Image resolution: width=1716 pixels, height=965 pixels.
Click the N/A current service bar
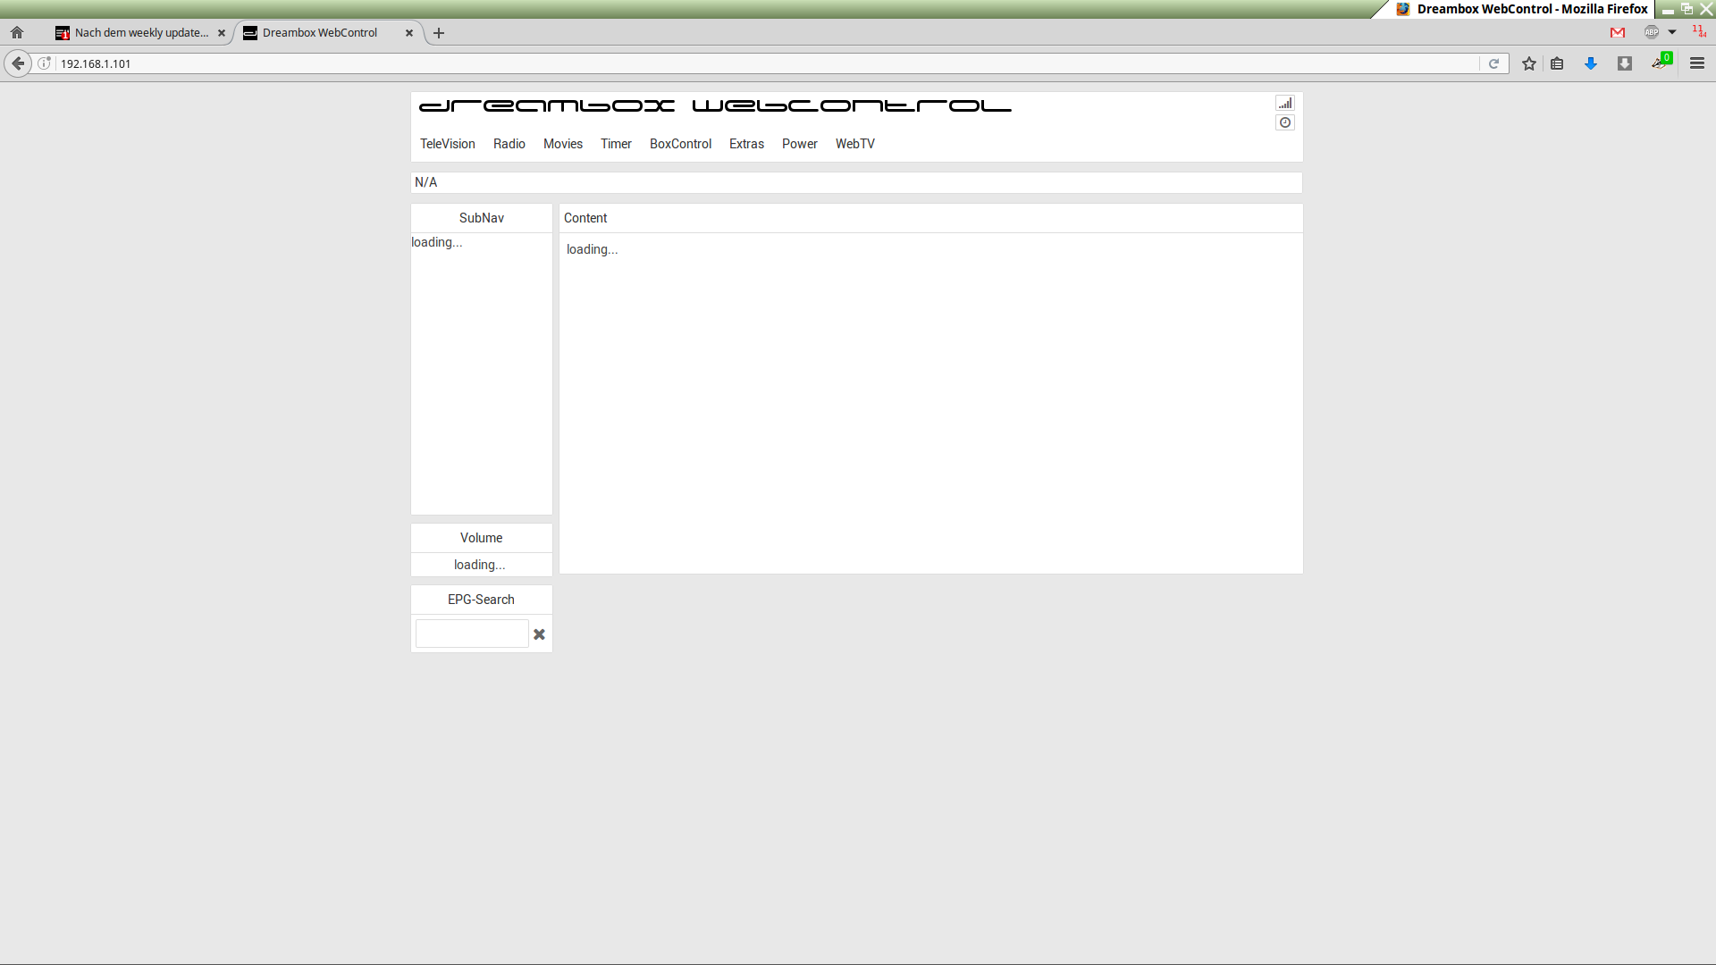click(856, 182)
